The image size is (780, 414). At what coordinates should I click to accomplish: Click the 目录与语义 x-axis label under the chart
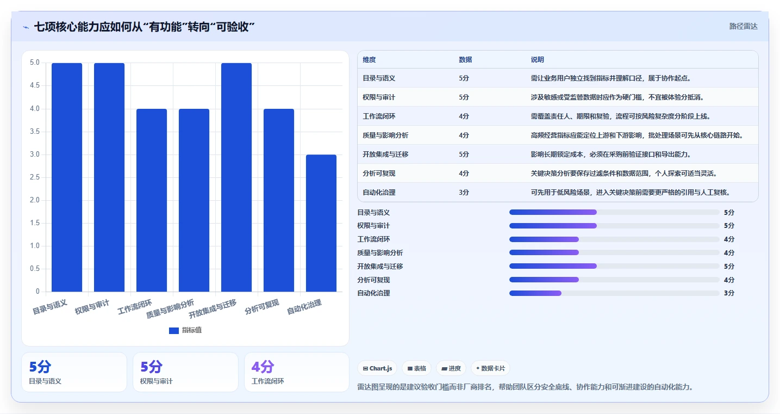tap(49, 307)
